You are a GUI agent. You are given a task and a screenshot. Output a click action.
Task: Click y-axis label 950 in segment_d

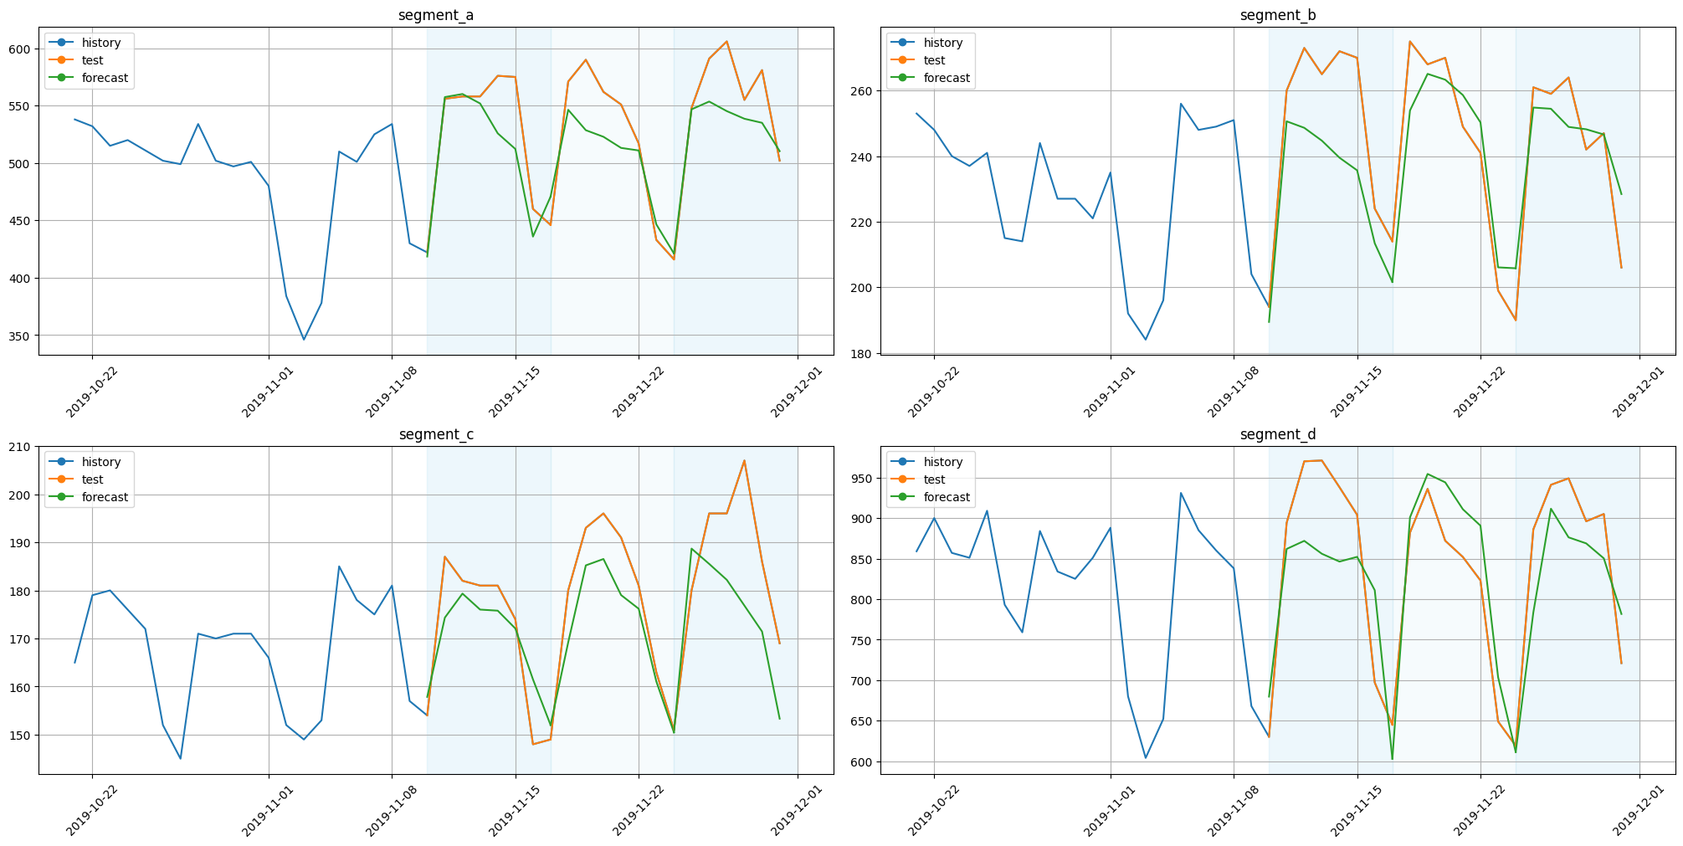click(x=863, y=478)
